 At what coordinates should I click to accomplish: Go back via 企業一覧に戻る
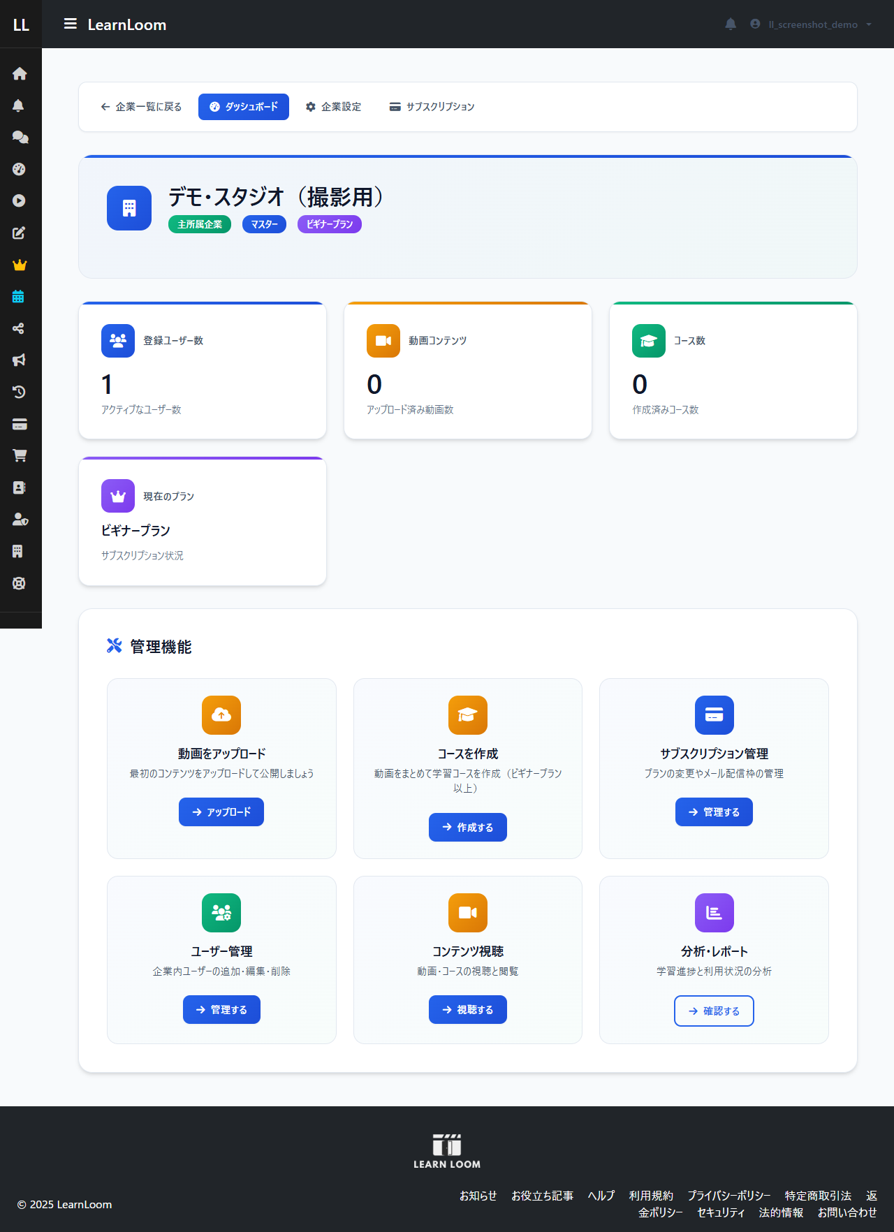(x=141, y=107)
